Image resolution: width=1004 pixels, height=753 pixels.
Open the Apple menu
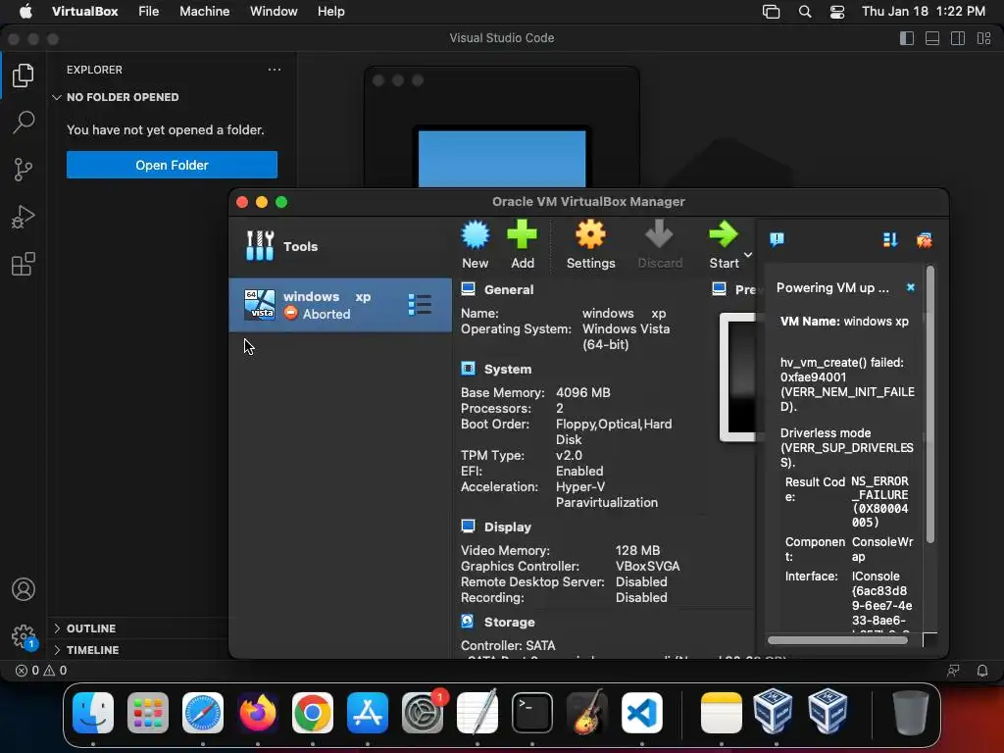[25, 12]
